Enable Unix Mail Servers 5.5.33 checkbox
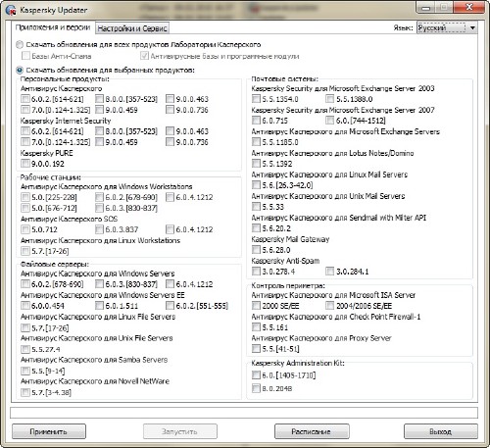The image size is (490, 448). (256, 207)
